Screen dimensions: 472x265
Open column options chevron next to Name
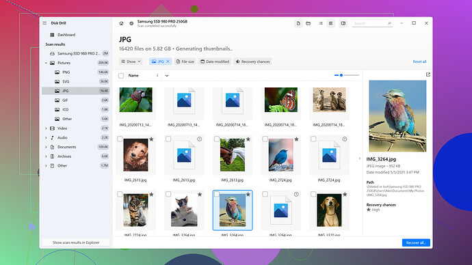[167, 76]
